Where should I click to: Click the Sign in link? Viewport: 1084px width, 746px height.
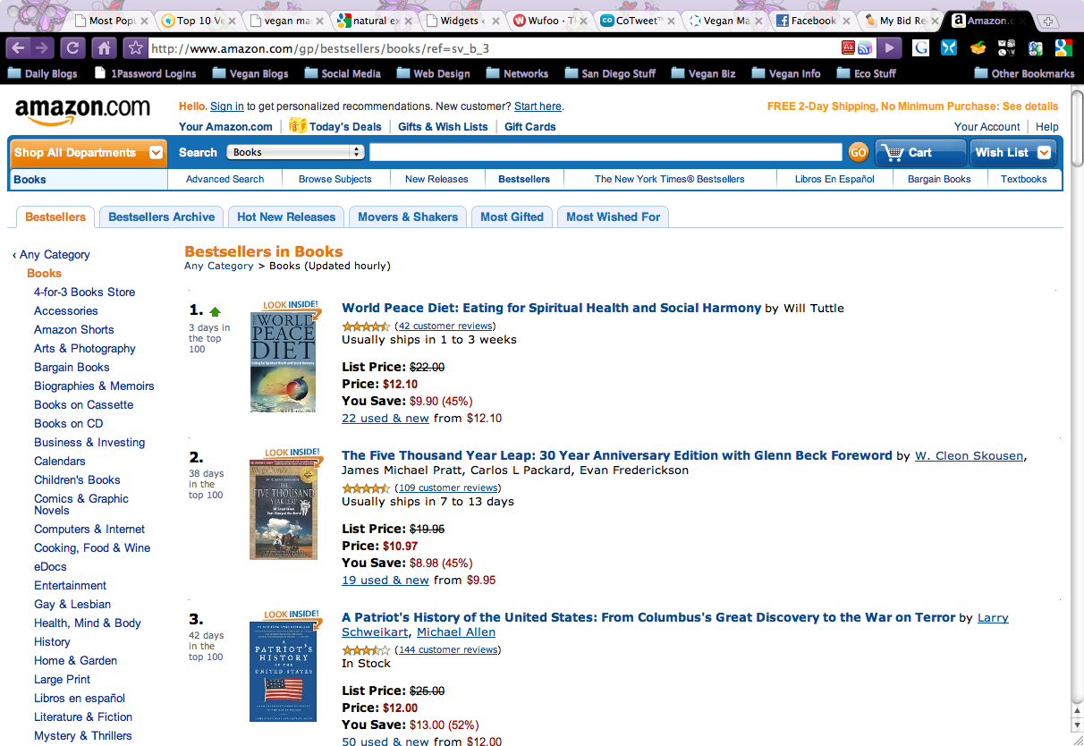227,106
